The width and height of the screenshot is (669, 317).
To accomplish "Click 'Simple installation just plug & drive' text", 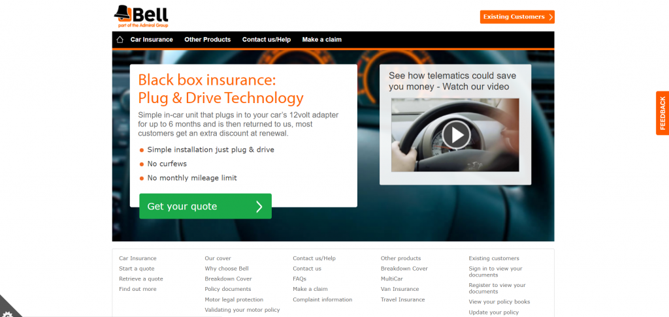I will 211,149.
